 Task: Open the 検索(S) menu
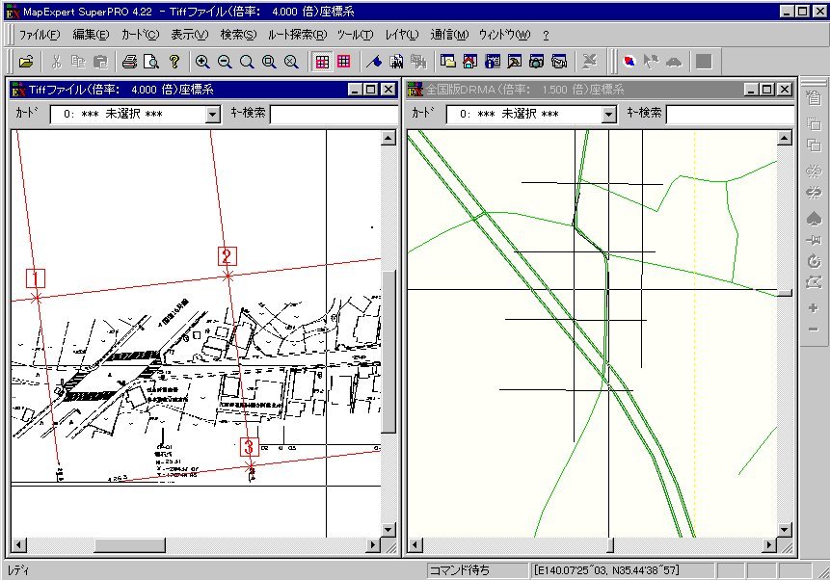(238, 35)
